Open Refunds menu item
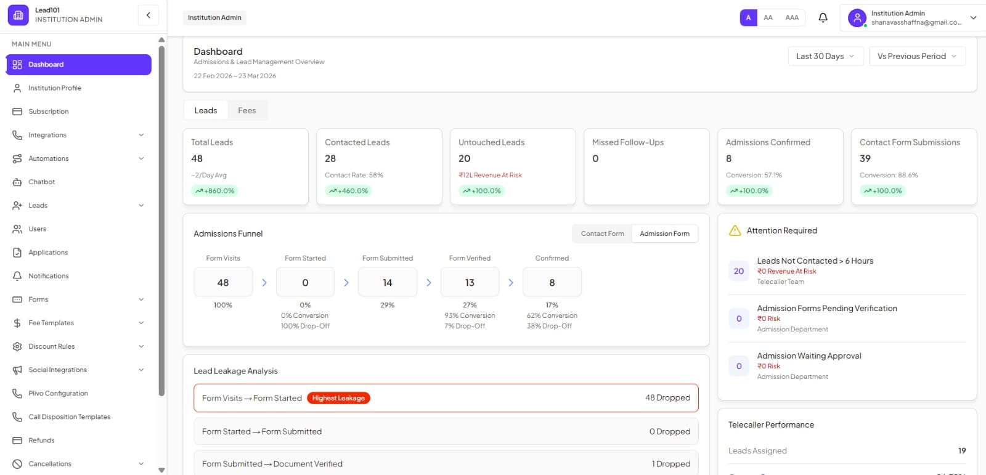 point(79,440)
